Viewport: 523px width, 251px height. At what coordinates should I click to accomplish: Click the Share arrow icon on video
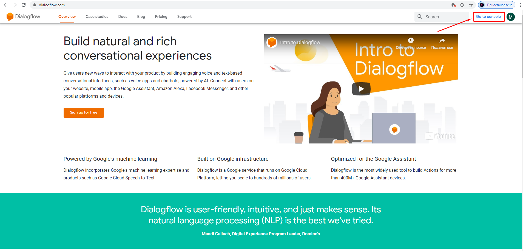442,41
